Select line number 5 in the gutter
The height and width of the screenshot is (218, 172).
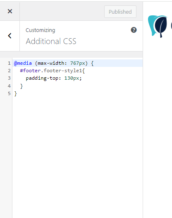tap(9, 93)
